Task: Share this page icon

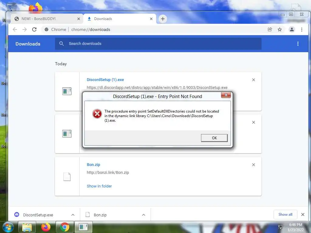Action: (x=270, y=29)
